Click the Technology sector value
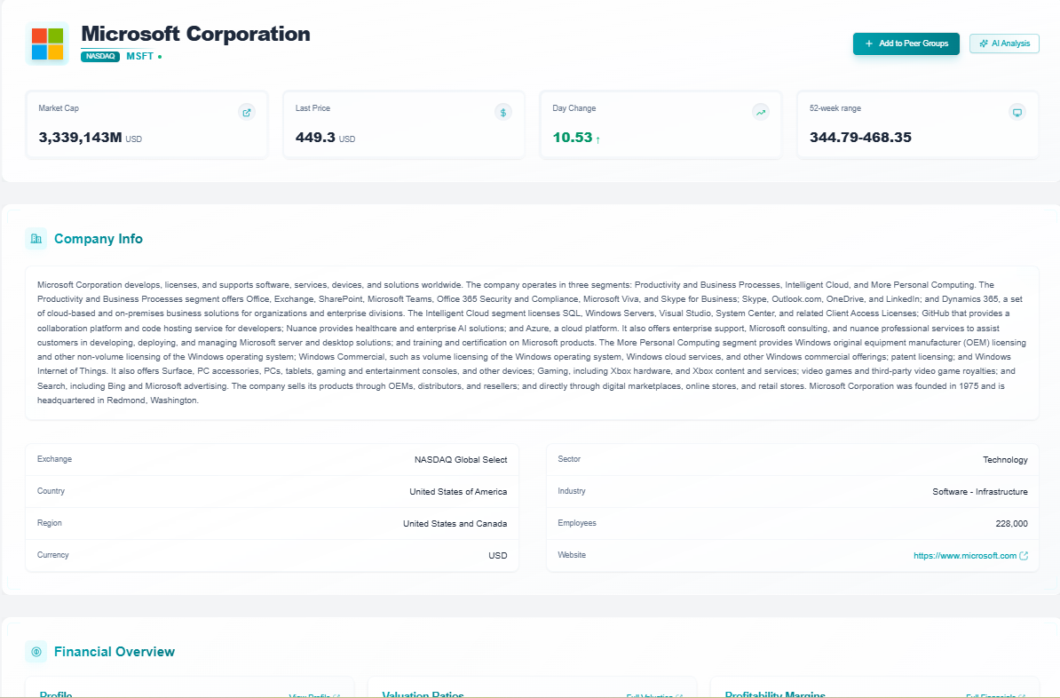Image resolution: width=1060 pixels, height=698 pixels. click(1005, 460)
